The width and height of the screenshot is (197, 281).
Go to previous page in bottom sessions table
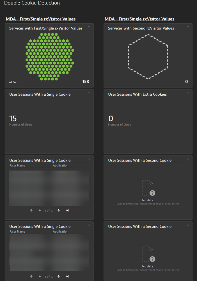(x=40, y=276)
